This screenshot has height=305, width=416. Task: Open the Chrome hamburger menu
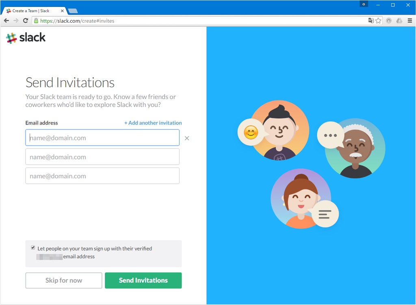[x=410, y=21]
